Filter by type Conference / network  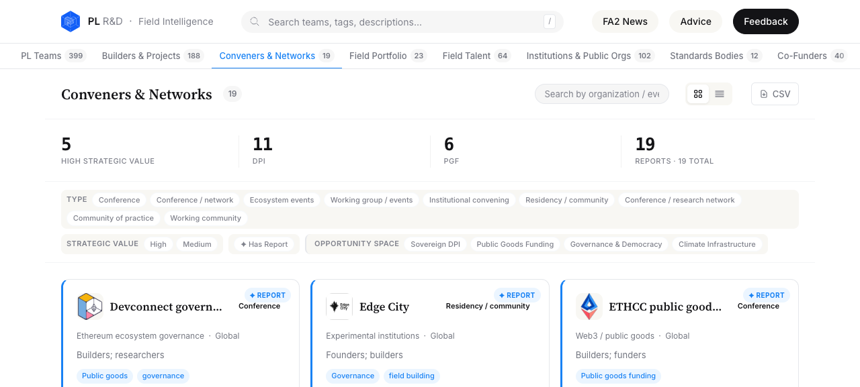click(x=195, y=200)
